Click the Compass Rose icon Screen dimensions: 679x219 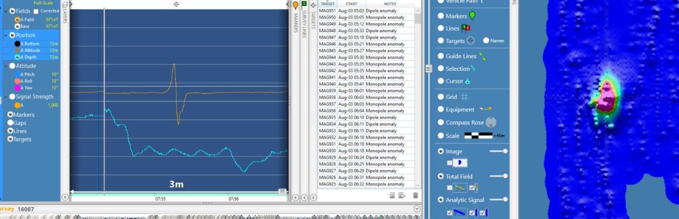pyautogui.click(x=490, y=122)
